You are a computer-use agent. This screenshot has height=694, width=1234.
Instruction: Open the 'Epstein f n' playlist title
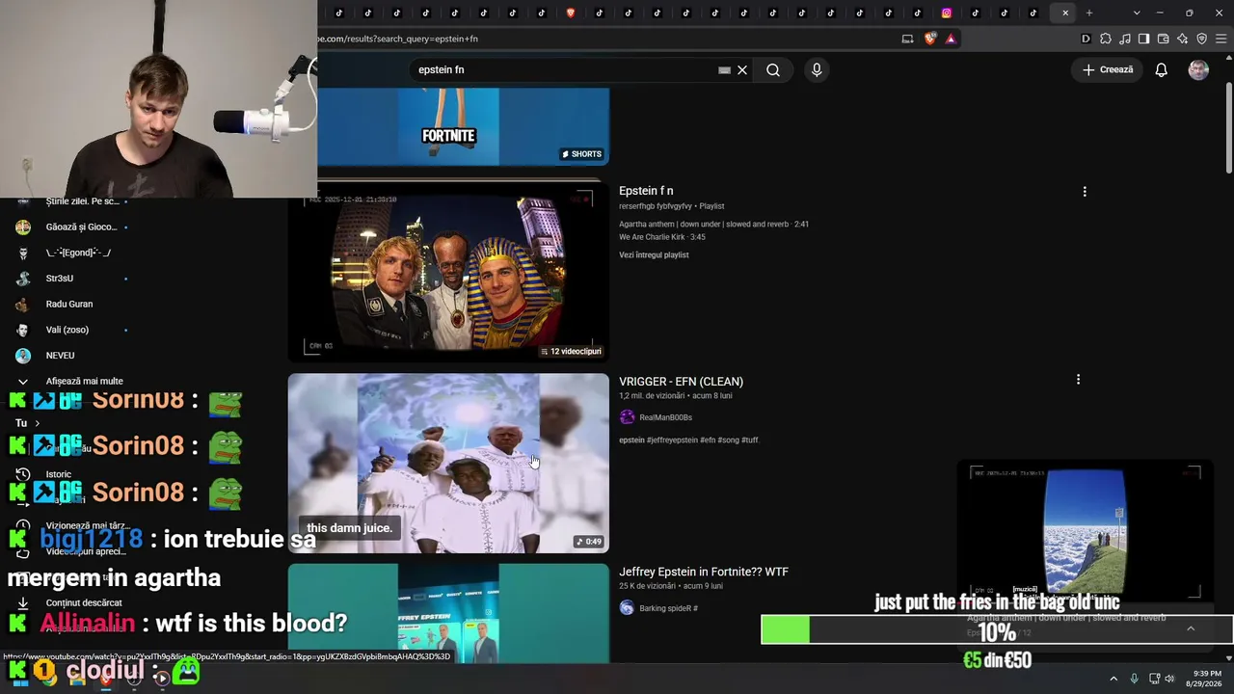point(646,191)
